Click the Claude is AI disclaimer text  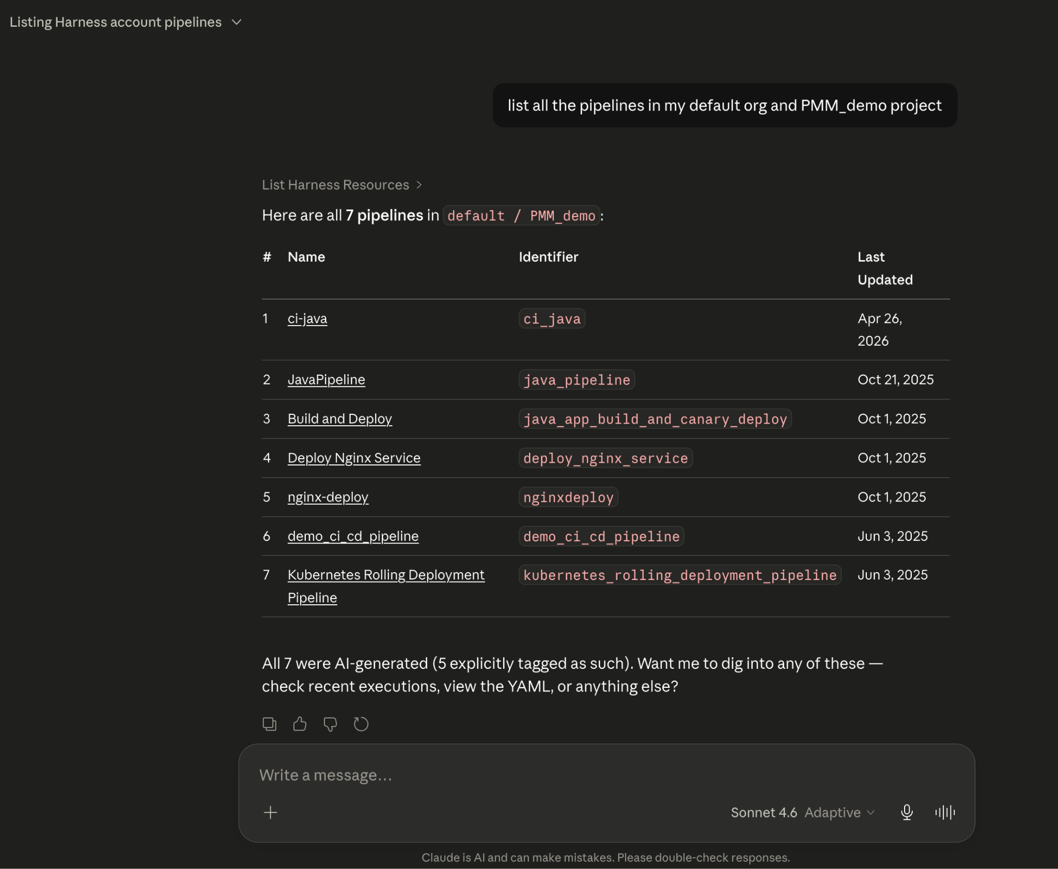(605, 858)
